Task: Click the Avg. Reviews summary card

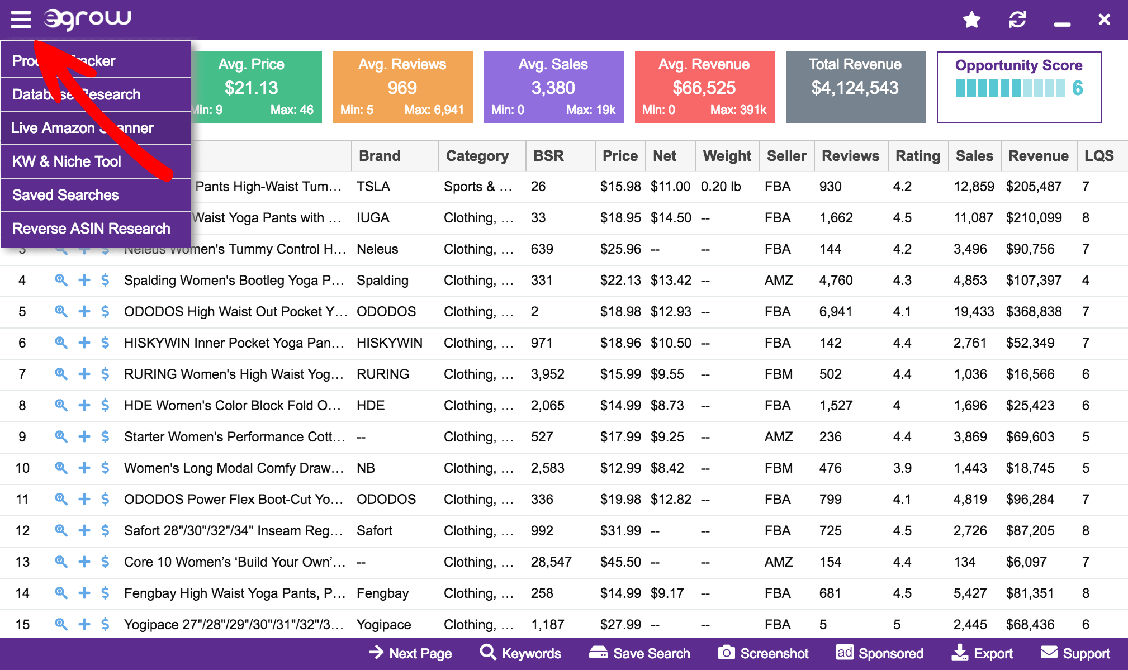Action: pyautogui.click(x=402, y=87)
